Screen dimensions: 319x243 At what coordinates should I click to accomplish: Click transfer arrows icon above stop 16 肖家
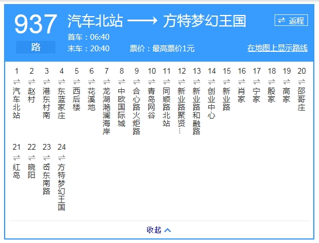click(242, 82)
